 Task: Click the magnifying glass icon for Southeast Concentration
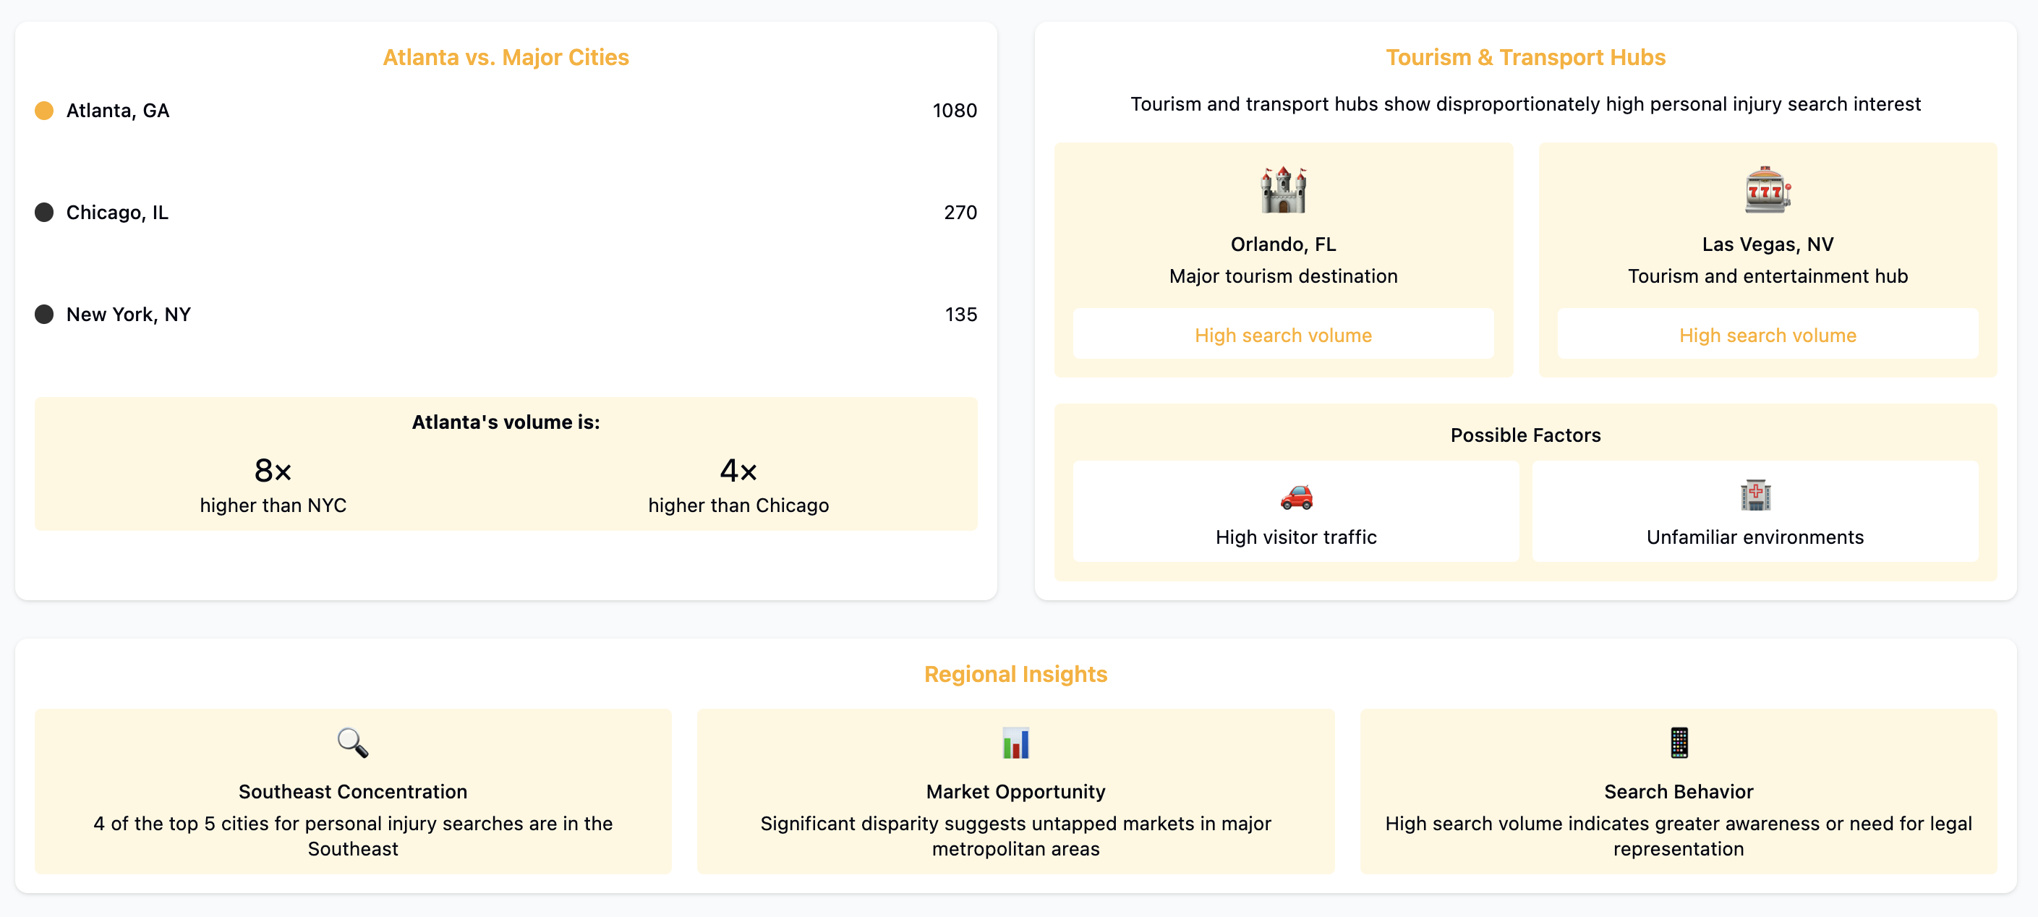pos(353,743)
